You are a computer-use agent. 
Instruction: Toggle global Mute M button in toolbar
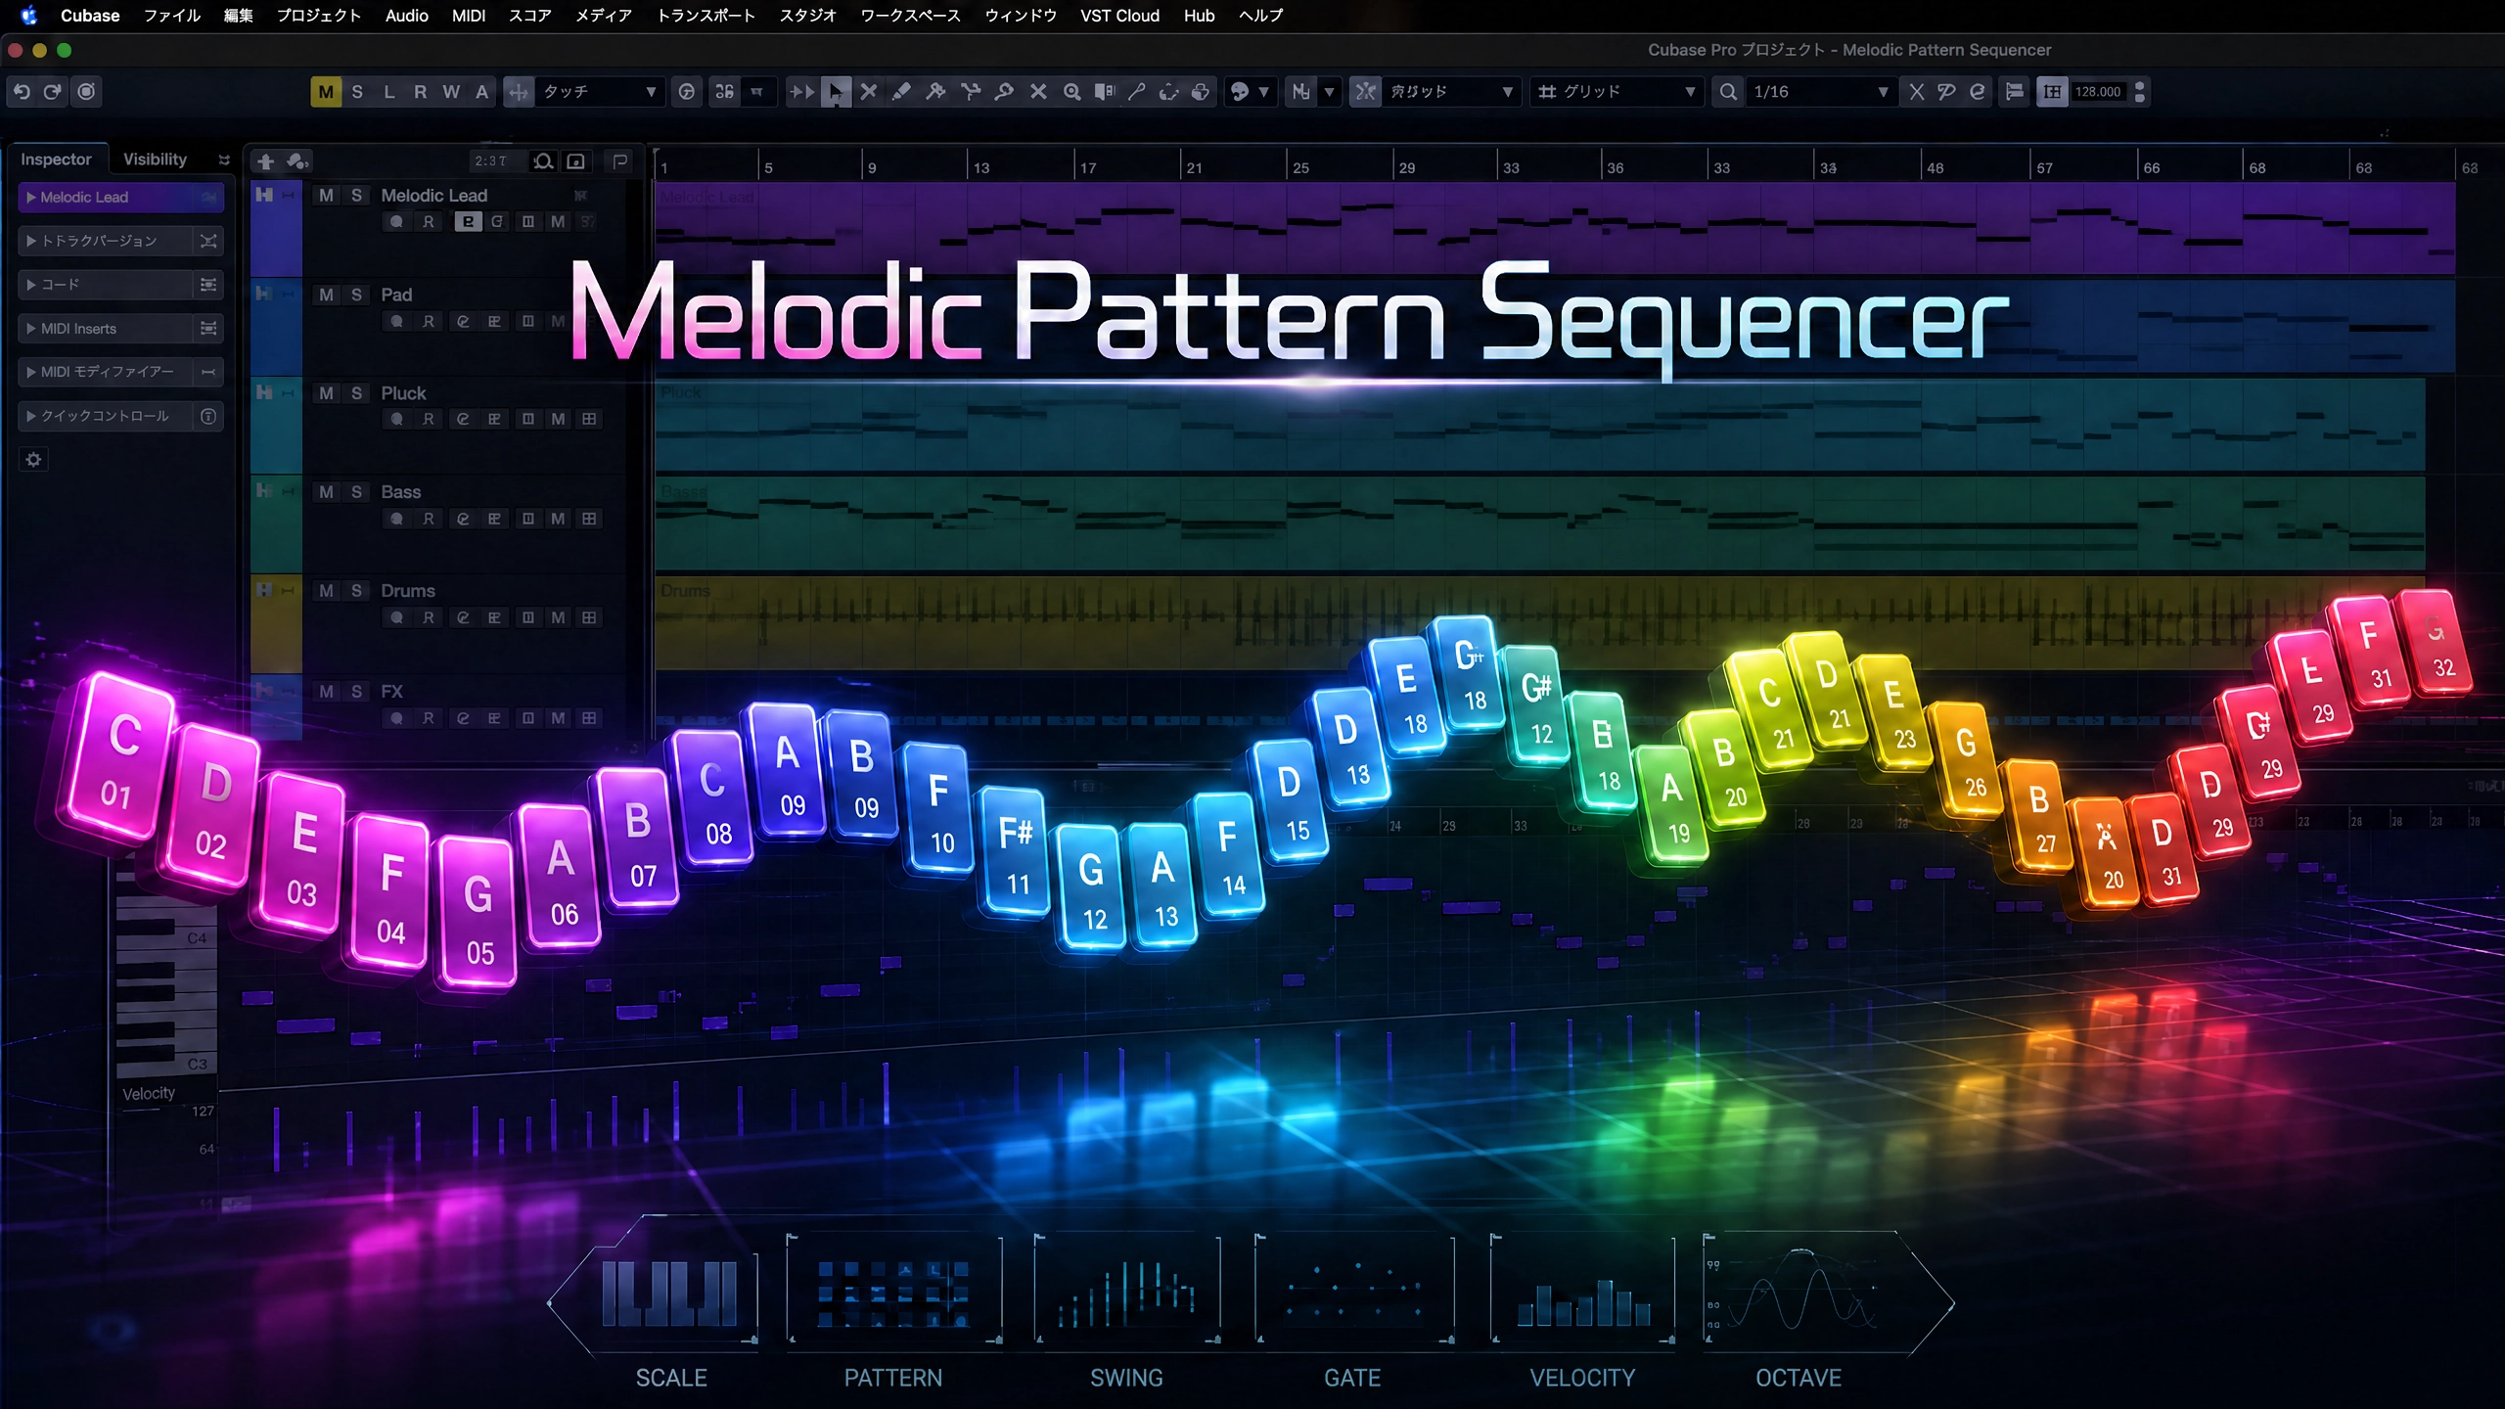pyautogui.click(x=326, y=92)
